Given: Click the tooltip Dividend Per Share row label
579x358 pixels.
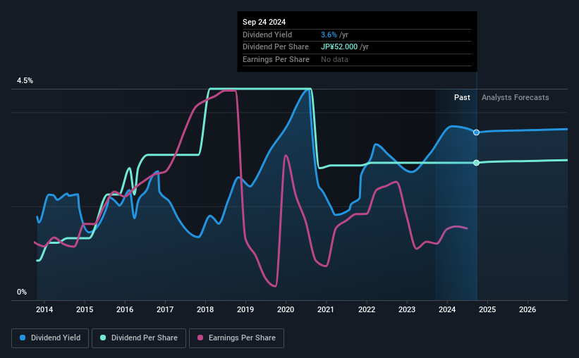Looking at the screenshot, I should click(x=276, y=47).
